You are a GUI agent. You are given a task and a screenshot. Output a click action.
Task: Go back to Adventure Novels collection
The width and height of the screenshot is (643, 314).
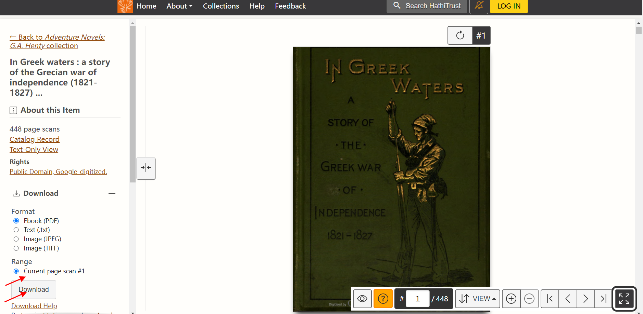point(57,41)
